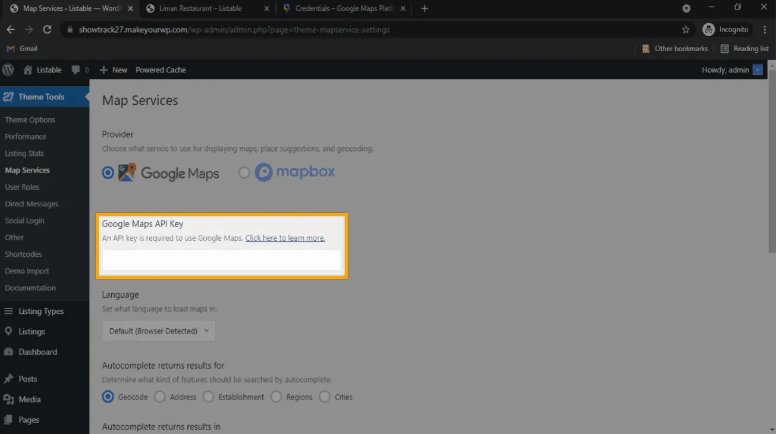Click the browser back arrow

tap(11, 29)
